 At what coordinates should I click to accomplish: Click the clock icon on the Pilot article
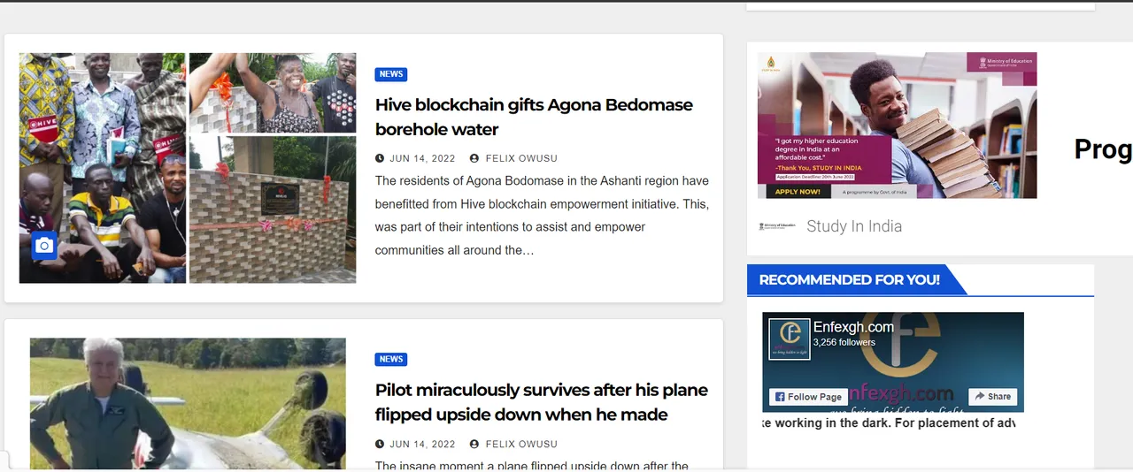tap(380, 444)
